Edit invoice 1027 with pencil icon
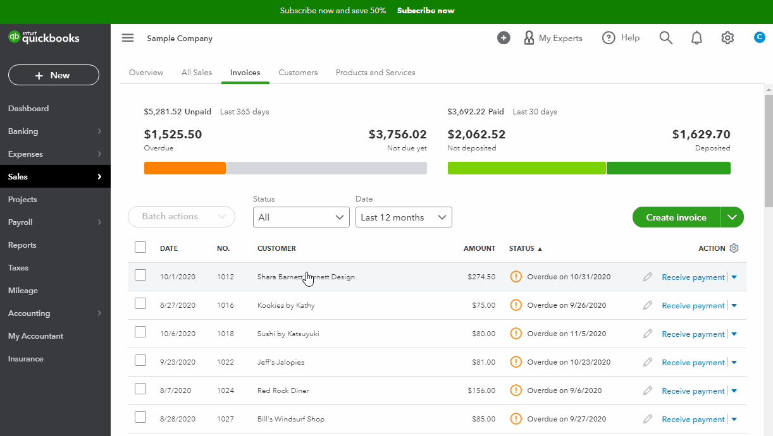The width and height of the screenshot is (773, 436). (647, 419)
